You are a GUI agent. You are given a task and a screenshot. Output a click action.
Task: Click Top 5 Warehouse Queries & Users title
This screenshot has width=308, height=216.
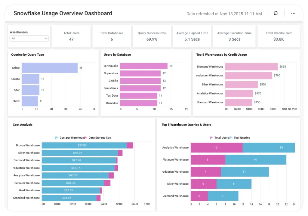pyautogui.click(x=186, y=125)
